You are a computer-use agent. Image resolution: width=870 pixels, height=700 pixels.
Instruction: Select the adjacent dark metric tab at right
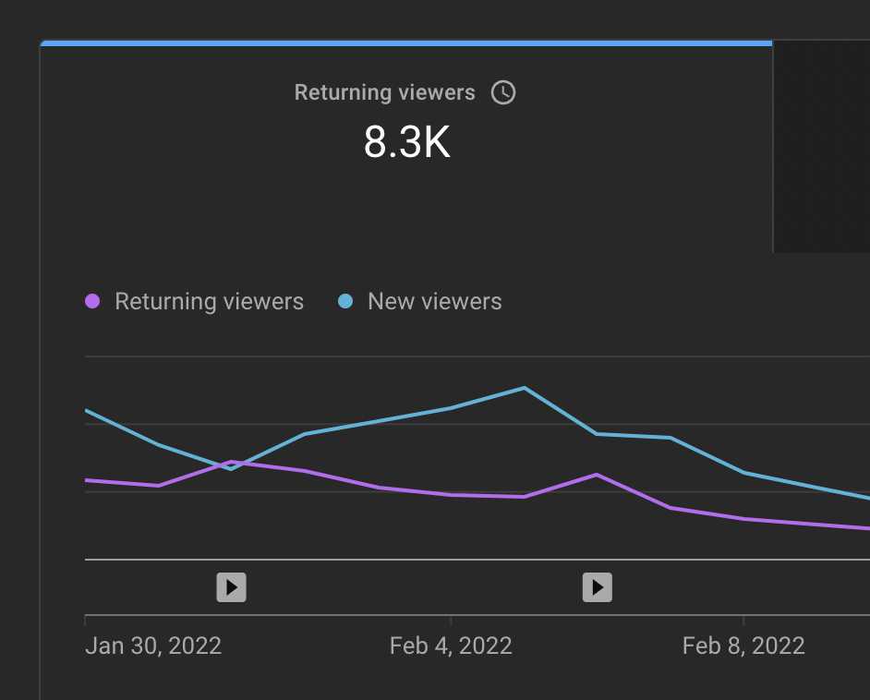point(822,147)
